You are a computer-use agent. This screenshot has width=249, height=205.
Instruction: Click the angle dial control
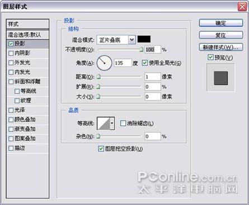[x=104, y=63]
